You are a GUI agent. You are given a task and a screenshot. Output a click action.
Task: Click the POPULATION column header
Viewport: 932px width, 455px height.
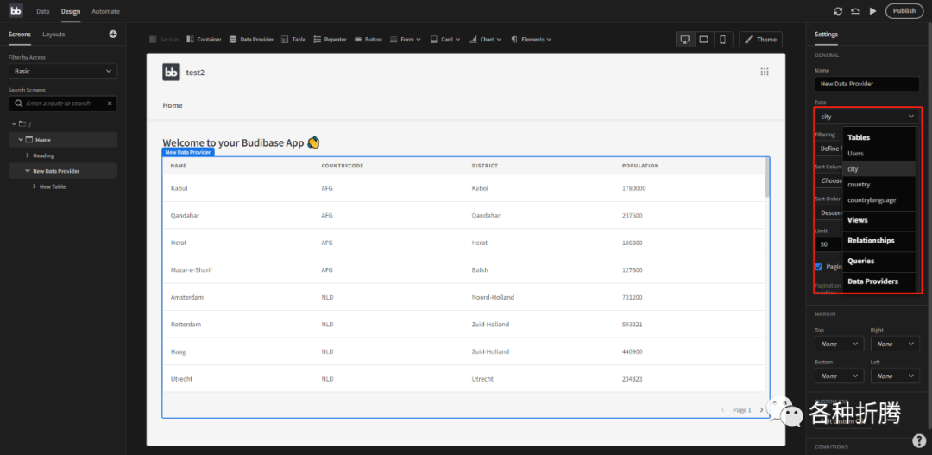(x=640, y=166)
